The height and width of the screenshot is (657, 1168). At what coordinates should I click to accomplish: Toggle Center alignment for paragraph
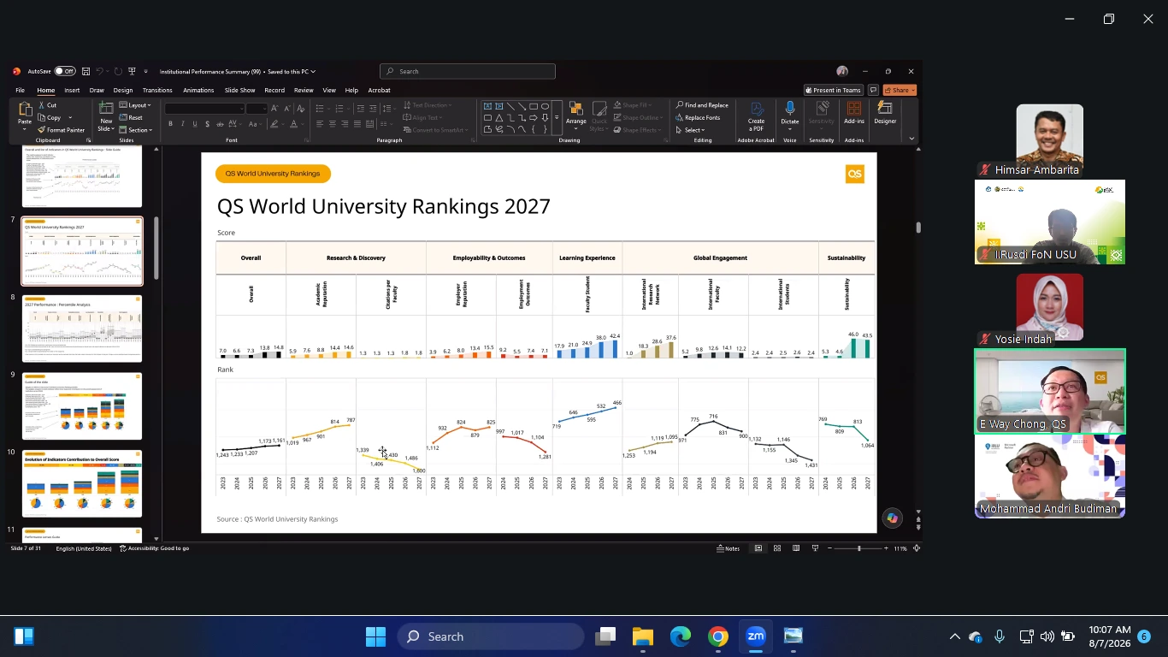pos(333,124)
